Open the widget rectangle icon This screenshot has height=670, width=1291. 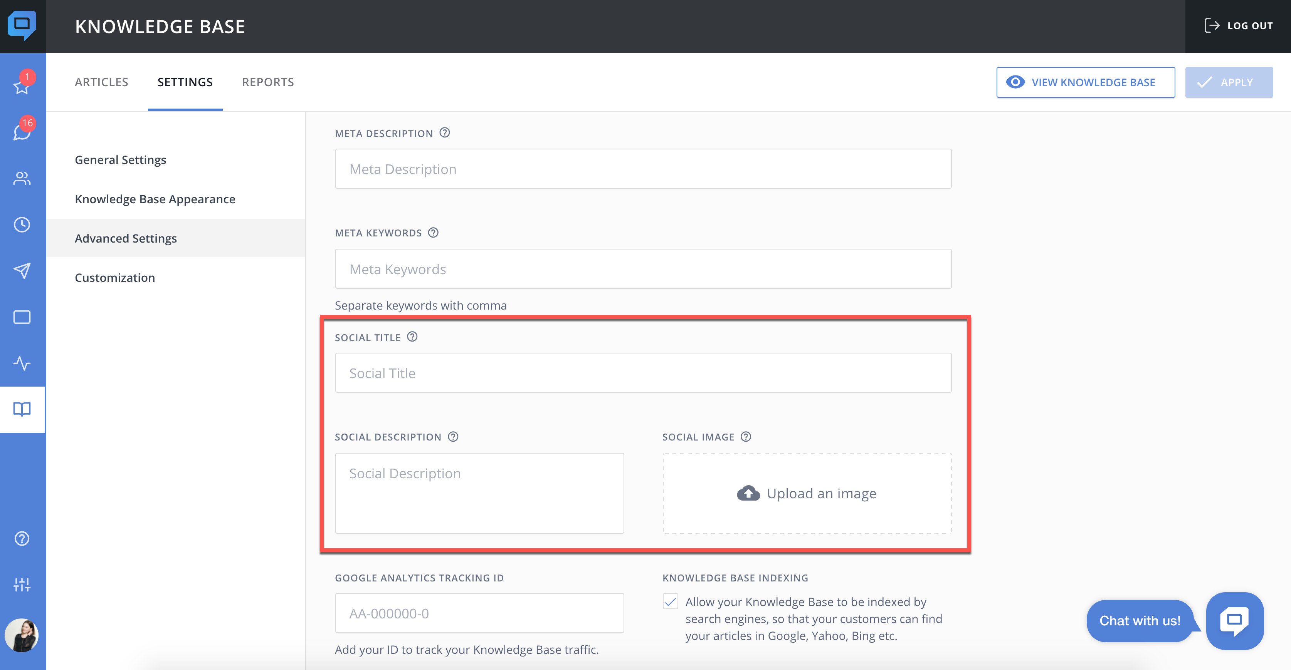[22, 317]
